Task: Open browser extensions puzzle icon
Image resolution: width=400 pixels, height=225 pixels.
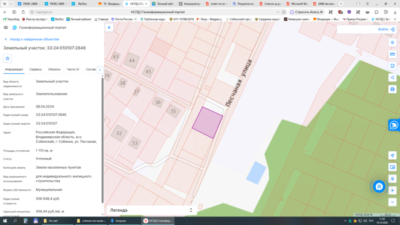Action: 376,12
